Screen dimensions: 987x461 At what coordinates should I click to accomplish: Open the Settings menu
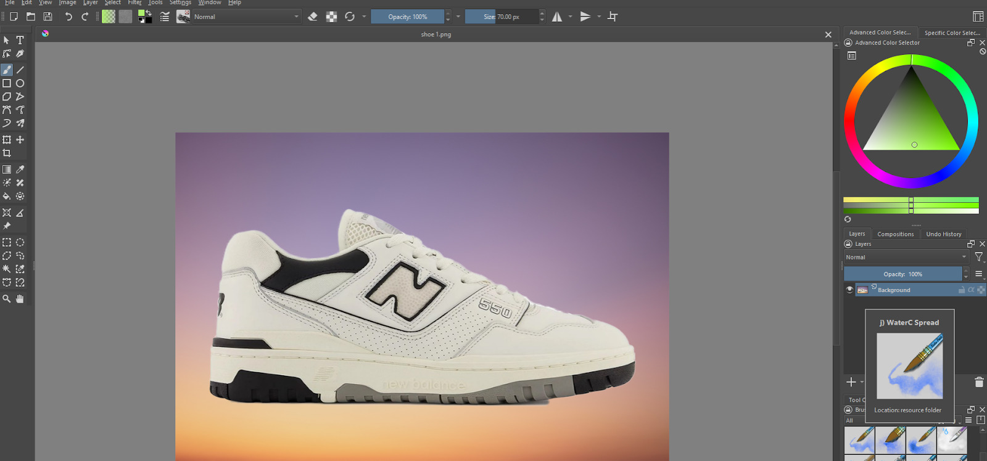click(x=180, y=2)
